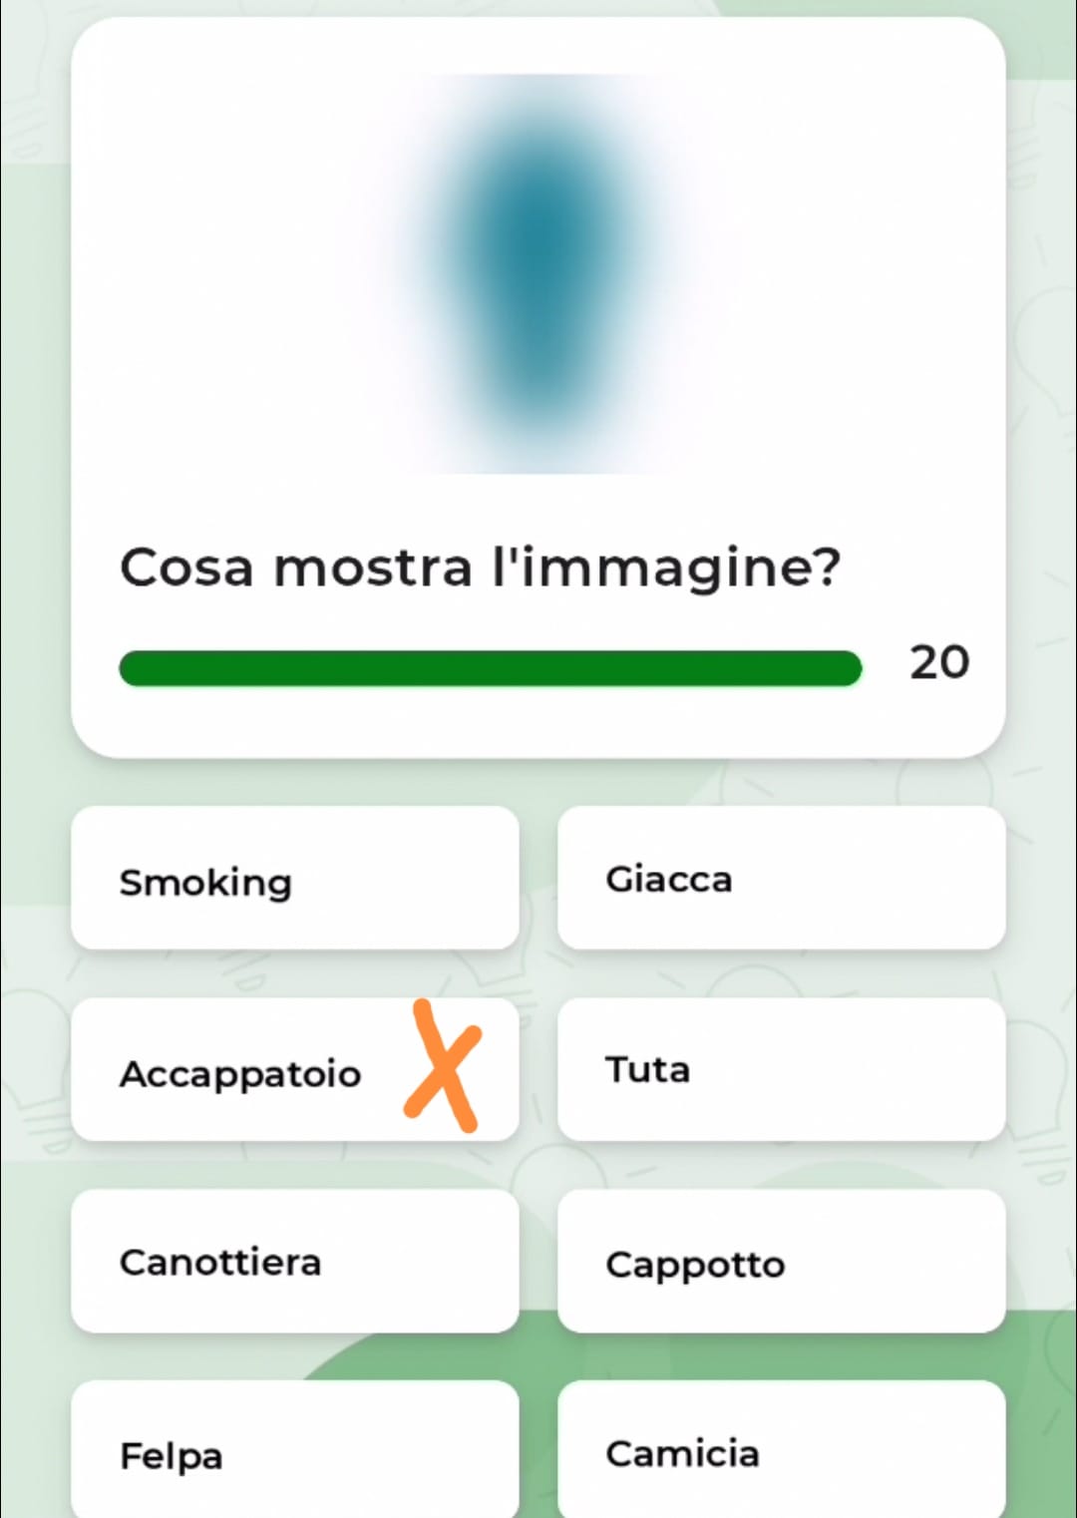1077x1518 pixels.
Task: Pick the Tuta answer
Action: click(781, 1070)
